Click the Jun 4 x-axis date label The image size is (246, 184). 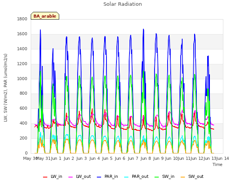click(x=95, y=158)
